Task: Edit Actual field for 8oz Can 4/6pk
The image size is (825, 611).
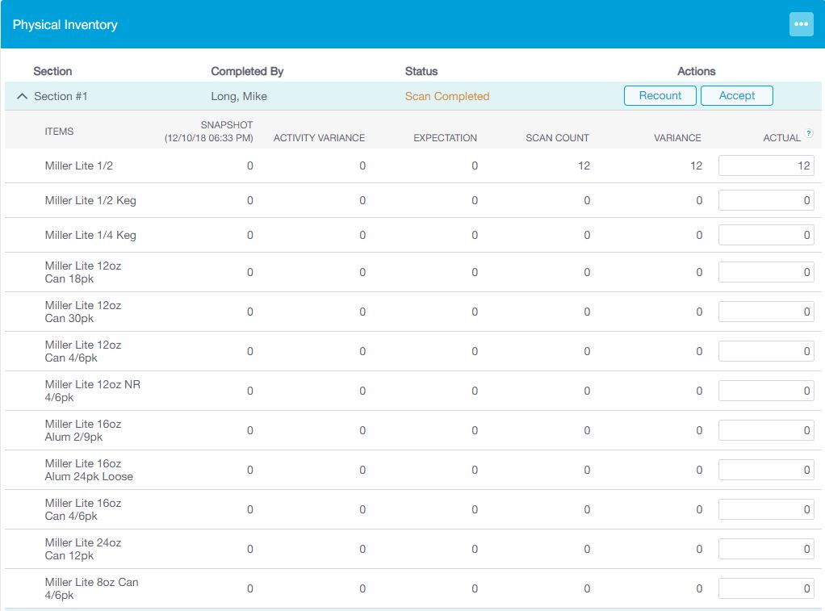Action: pos(766,588)
